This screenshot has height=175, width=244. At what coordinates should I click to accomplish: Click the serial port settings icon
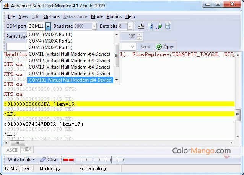tap(141, 26)
